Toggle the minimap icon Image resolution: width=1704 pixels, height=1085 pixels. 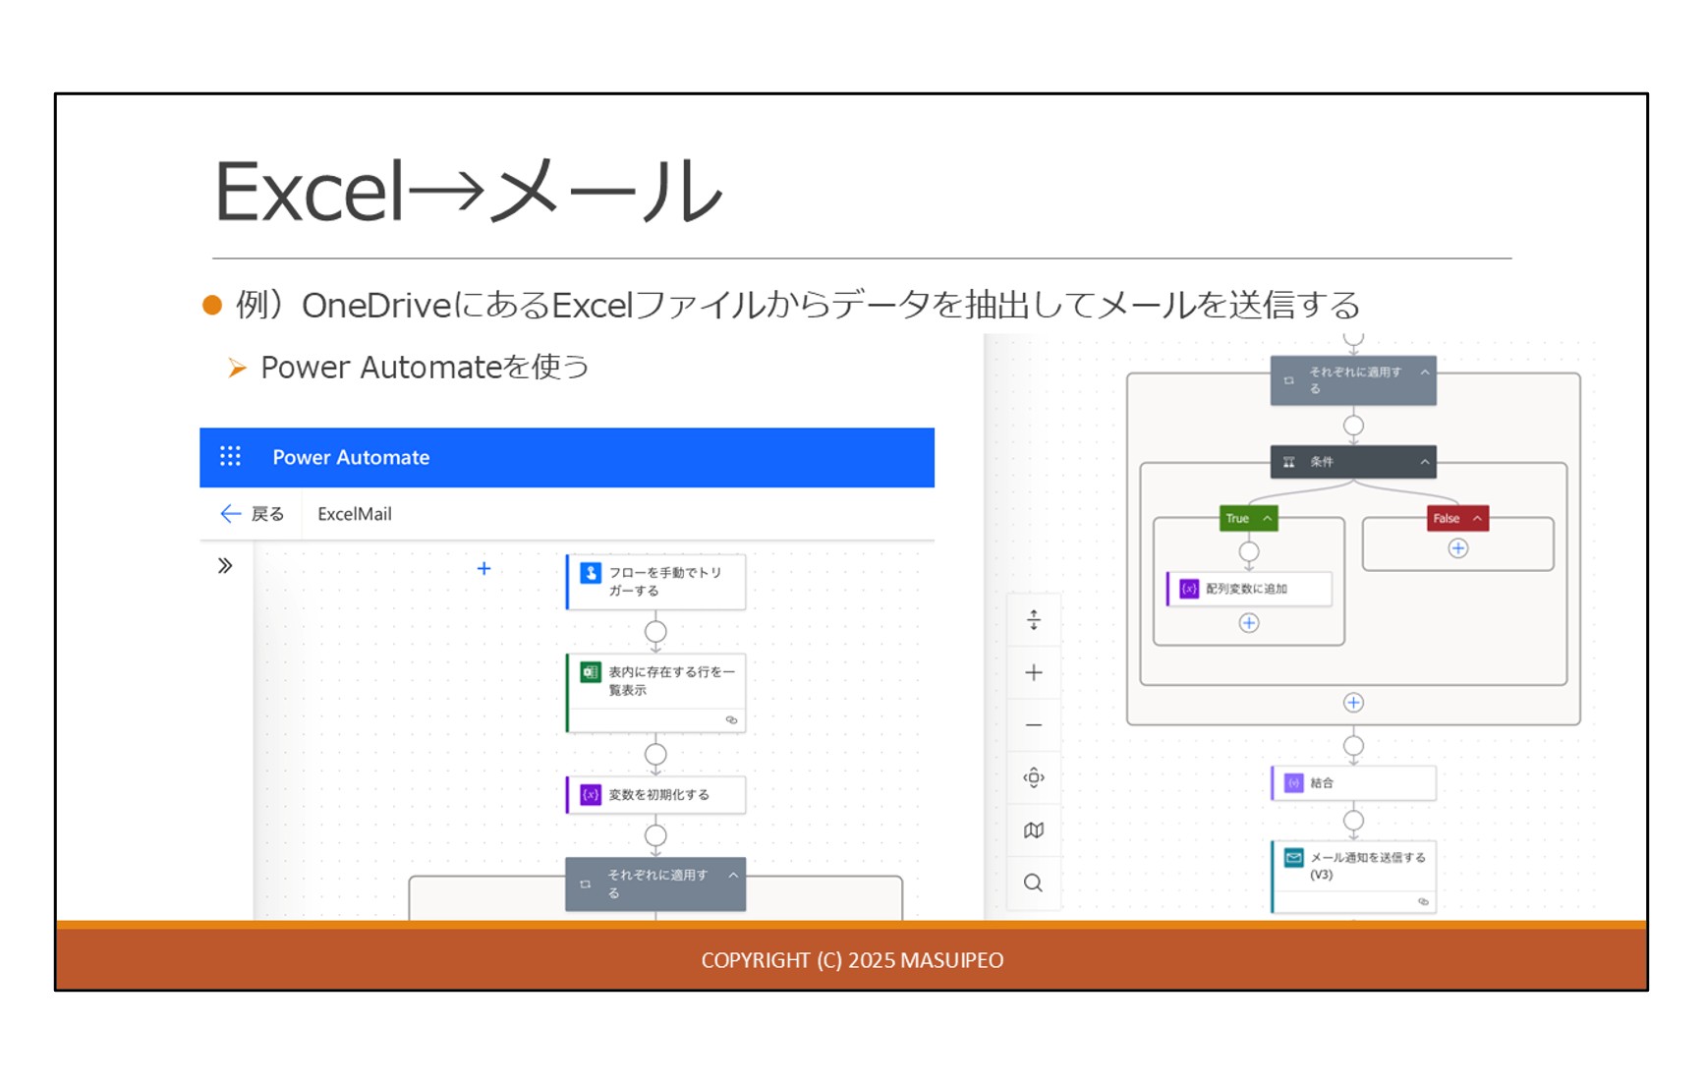(x=1033, y=830)
